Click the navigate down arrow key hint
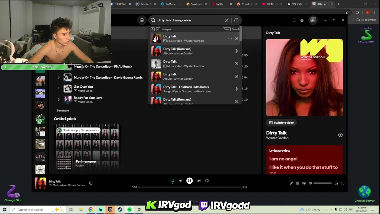Screen dimensions: 380x214 [x=158, y=29]
